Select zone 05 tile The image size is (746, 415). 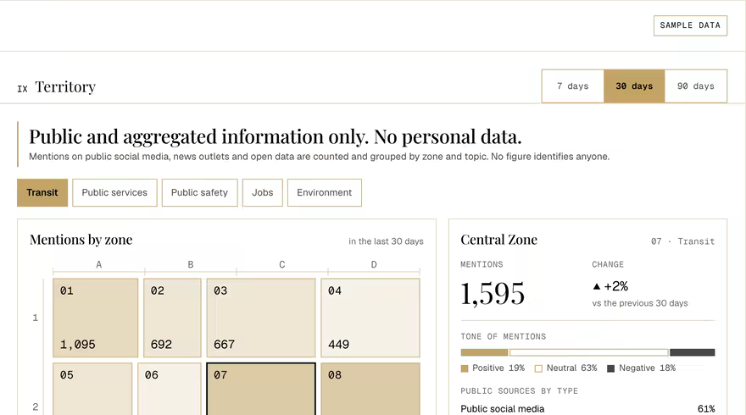click(x=92, y=389)
